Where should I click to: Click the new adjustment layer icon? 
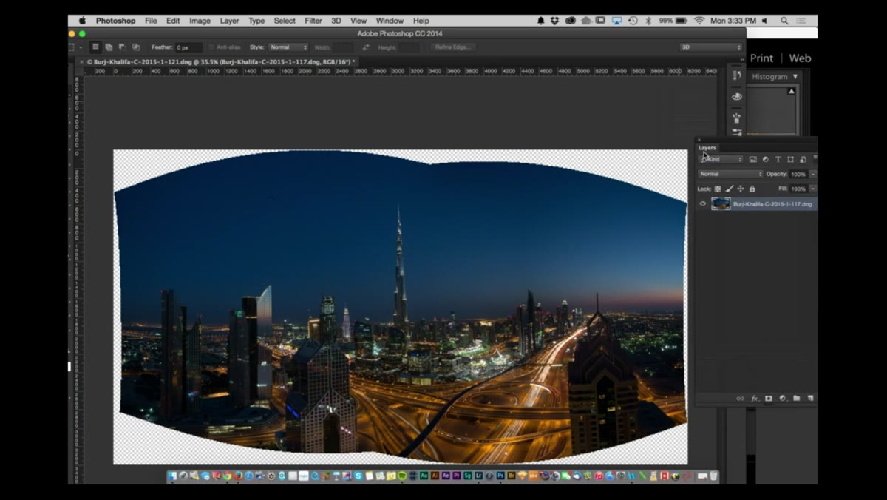pyautogui.click(x=783, y=399)
